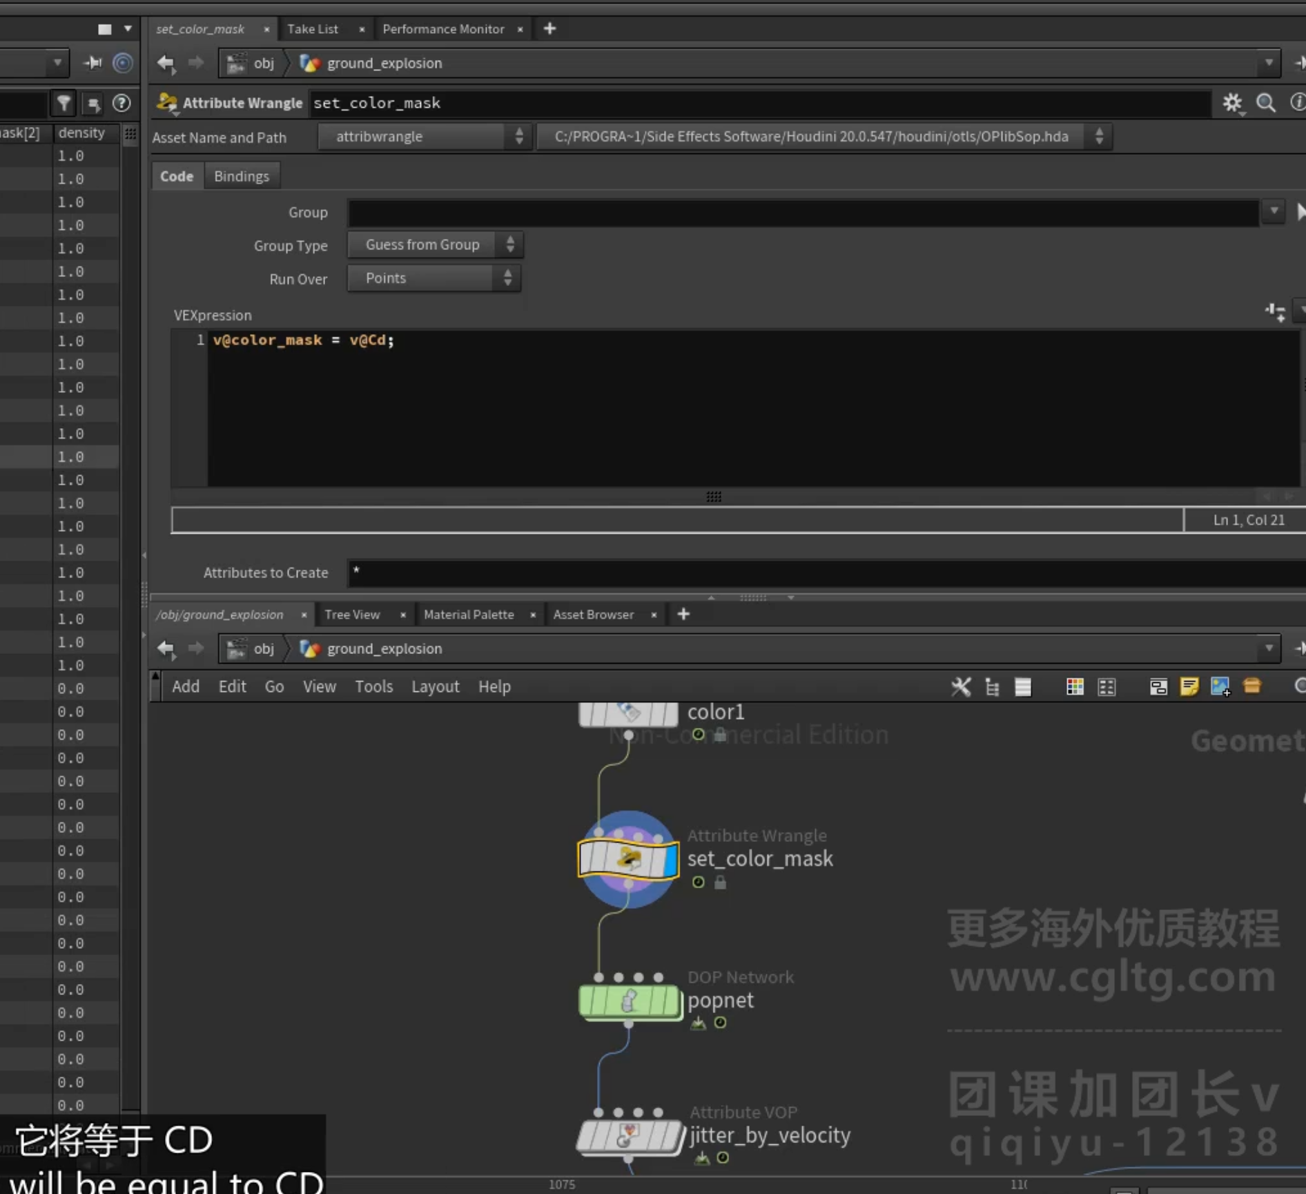
Task: Expand the Group Type dropdown
Action: coord(435,245)
